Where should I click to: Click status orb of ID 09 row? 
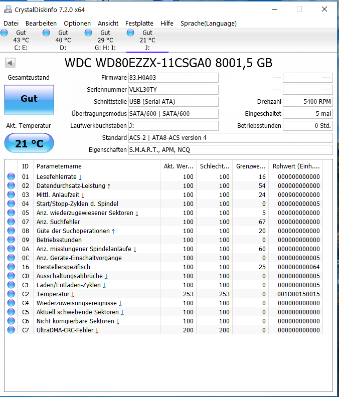point(11,240)
